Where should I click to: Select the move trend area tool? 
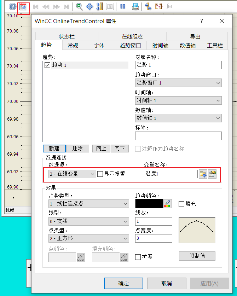tap(89, 7)
